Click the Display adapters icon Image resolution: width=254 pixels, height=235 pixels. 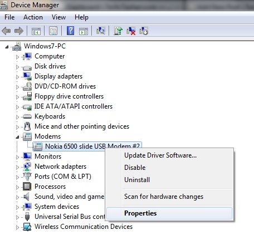coord(27,76)
